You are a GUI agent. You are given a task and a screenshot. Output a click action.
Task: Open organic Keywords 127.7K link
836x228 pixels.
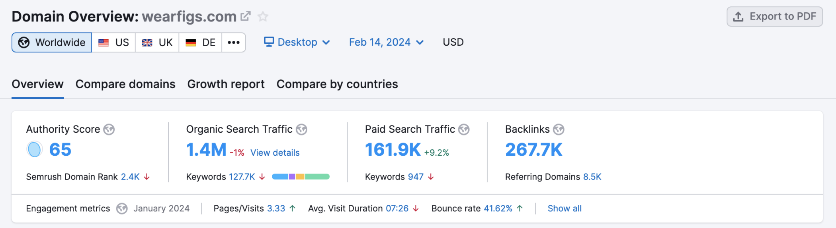click(x=242, y=177)
